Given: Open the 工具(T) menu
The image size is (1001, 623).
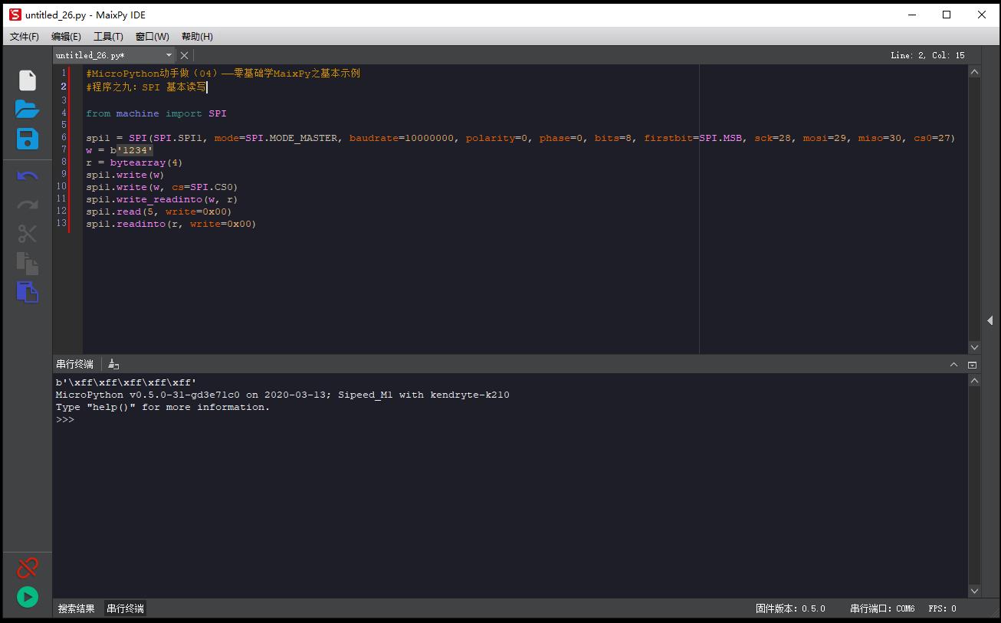Looking at the screenshot, I should tap(108, 37).
